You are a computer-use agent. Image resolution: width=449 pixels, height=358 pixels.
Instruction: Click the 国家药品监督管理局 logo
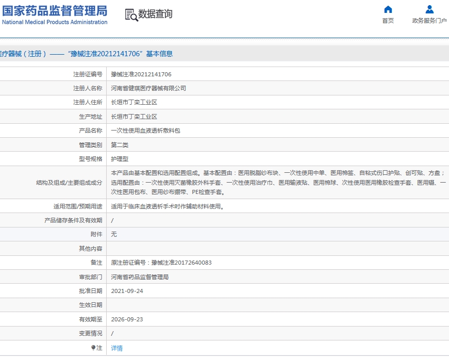pyautogui.click(x=55, y=11)
